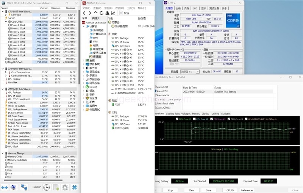Click the HWiNFO clock reset icon
Screen dimensions: 303x193
[46, 187]
